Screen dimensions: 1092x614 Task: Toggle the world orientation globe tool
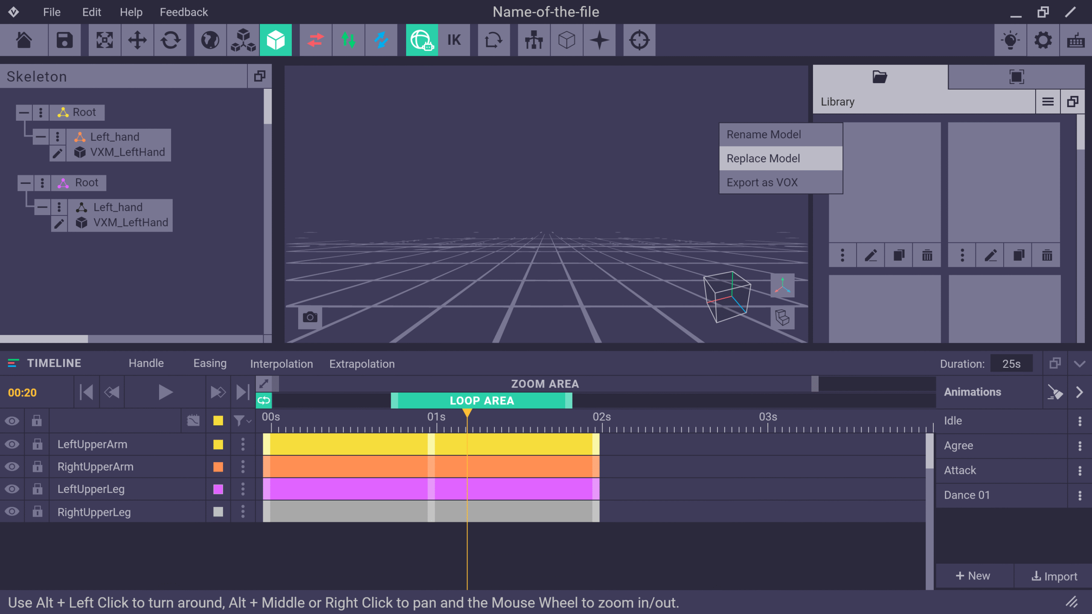[209, 40]
